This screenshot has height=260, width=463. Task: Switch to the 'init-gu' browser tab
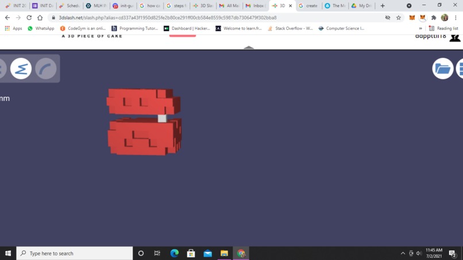(x=123, y=6)
